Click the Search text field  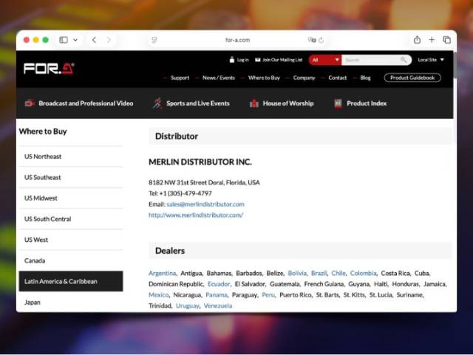pyautogui.click(x=371, y=60)
